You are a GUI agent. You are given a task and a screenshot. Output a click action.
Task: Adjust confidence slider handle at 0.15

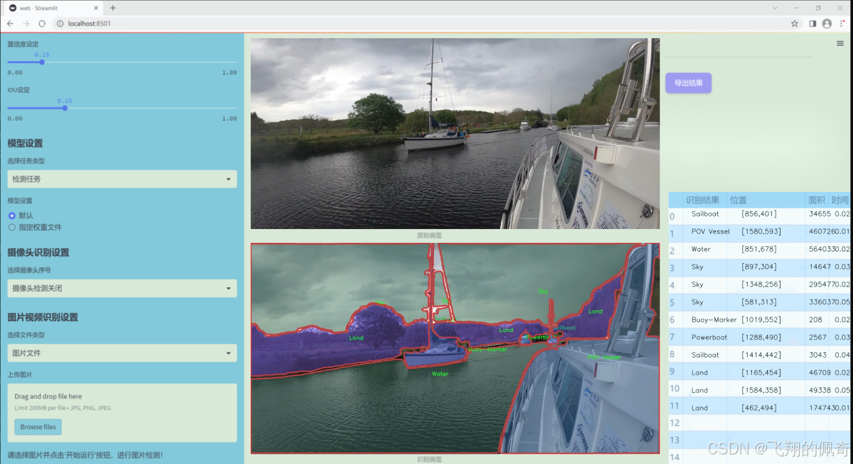[42, 62]
